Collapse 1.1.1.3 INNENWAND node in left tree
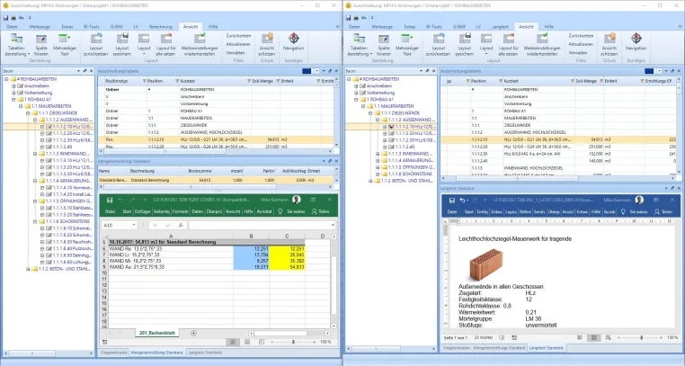Screen dimensions: 685x366 tap(35, 154)
